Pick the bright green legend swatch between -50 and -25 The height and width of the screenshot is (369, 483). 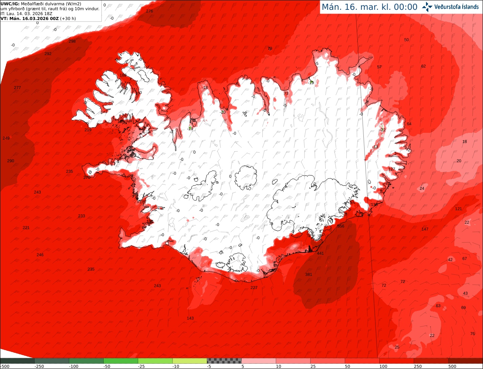click(x=121, y=361)
